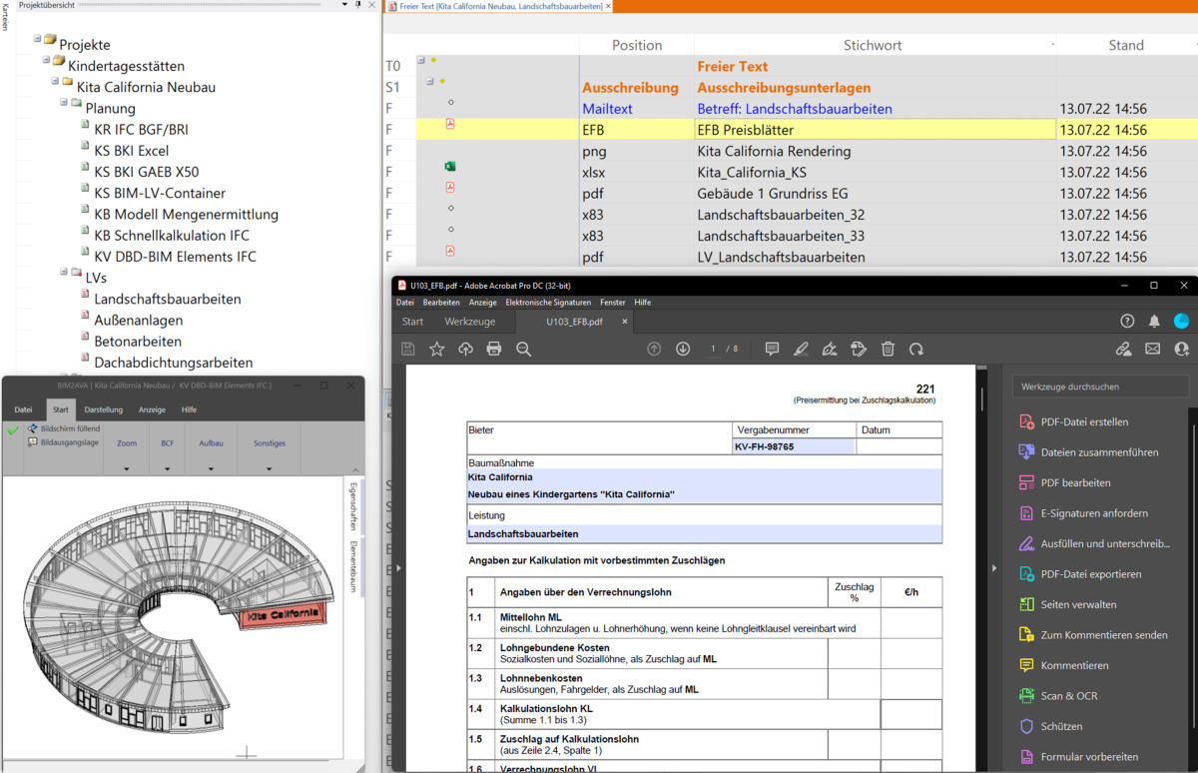Toggle the green checkmark in BIM2AVA ribbon
Image resolution: width=1198 pixels, height=773 pixels.
click(x=13, y=430)
